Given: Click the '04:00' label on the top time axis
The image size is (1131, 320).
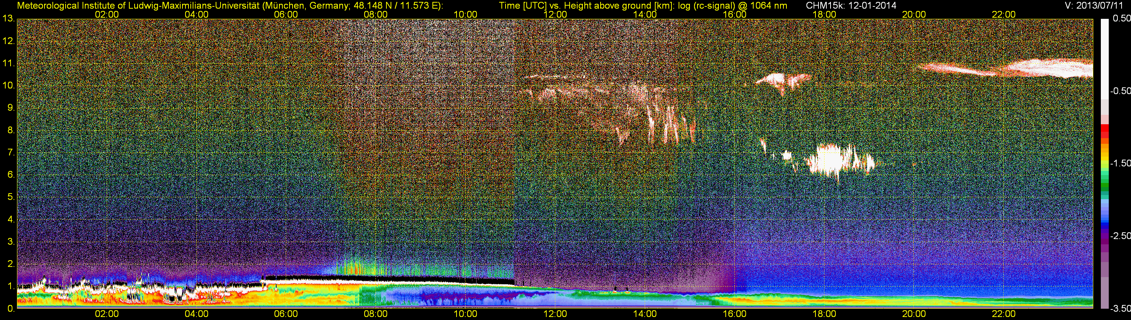Looking at the screenshot, I should (x=197, y=14).
